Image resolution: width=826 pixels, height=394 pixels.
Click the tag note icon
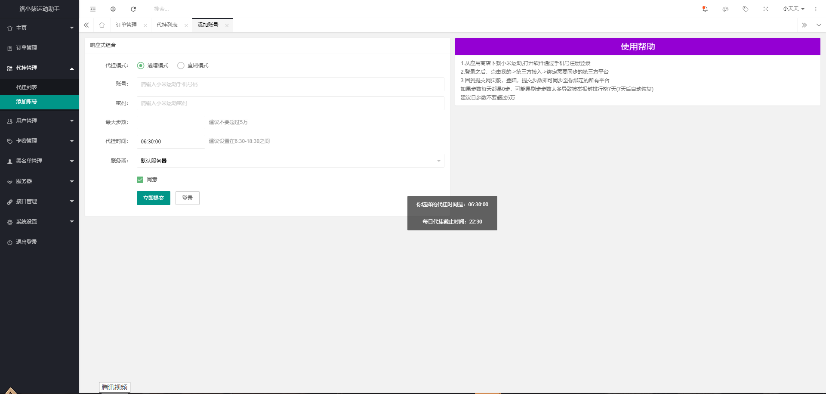coord(746,9)
